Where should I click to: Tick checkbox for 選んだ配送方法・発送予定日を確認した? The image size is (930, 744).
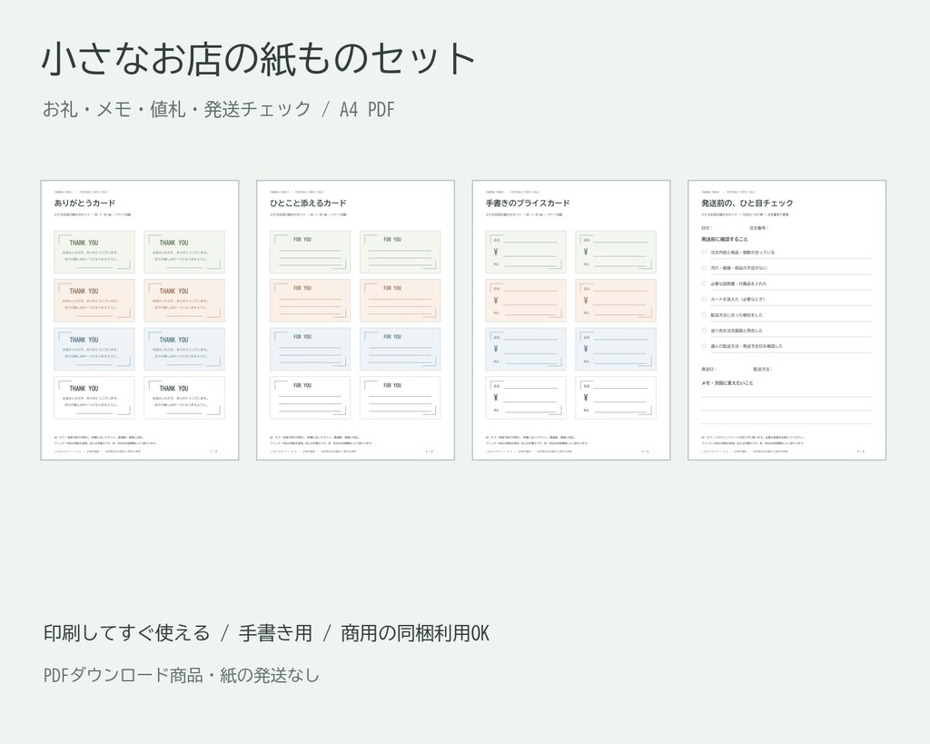[x=704, y=346]
